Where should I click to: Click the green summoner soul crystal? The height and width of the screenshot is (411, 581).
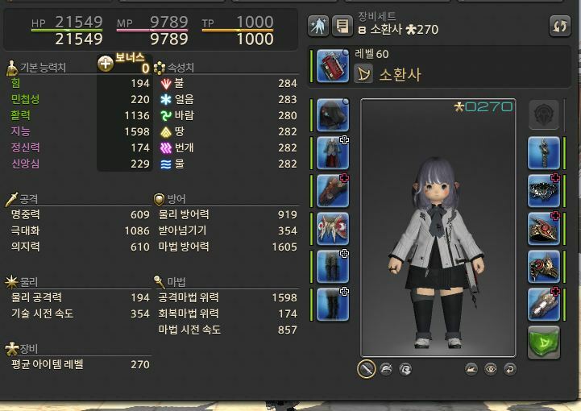(x=544, y=342)
